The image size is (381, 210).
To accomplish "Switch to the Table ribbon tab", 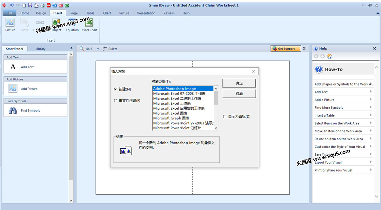I will [x=90, y=13].
